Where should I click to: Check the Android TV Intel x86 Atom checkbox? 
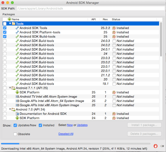(5, 97)
